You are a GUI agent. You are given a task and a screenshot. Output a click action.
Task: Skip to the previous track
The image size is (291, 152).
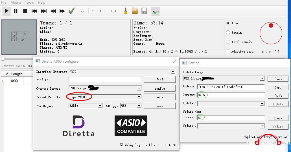click(x=34, y=11)
